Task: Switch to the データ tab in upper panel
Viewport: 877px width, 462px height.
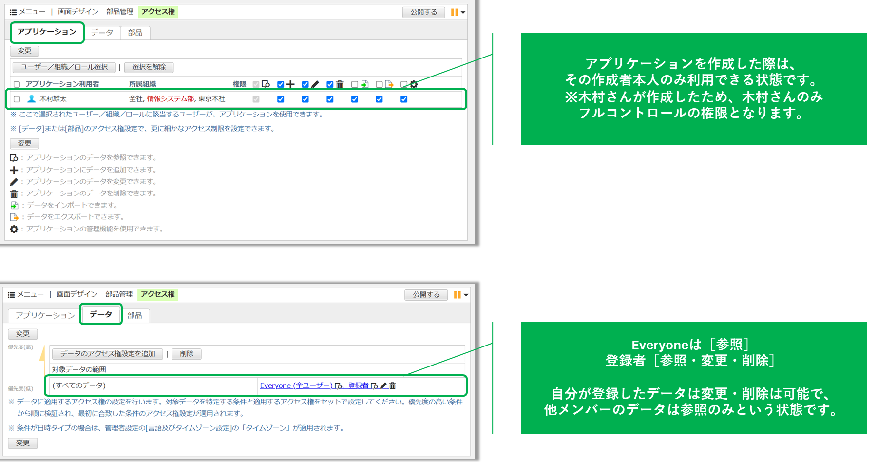Action: [x=102, y=33]
